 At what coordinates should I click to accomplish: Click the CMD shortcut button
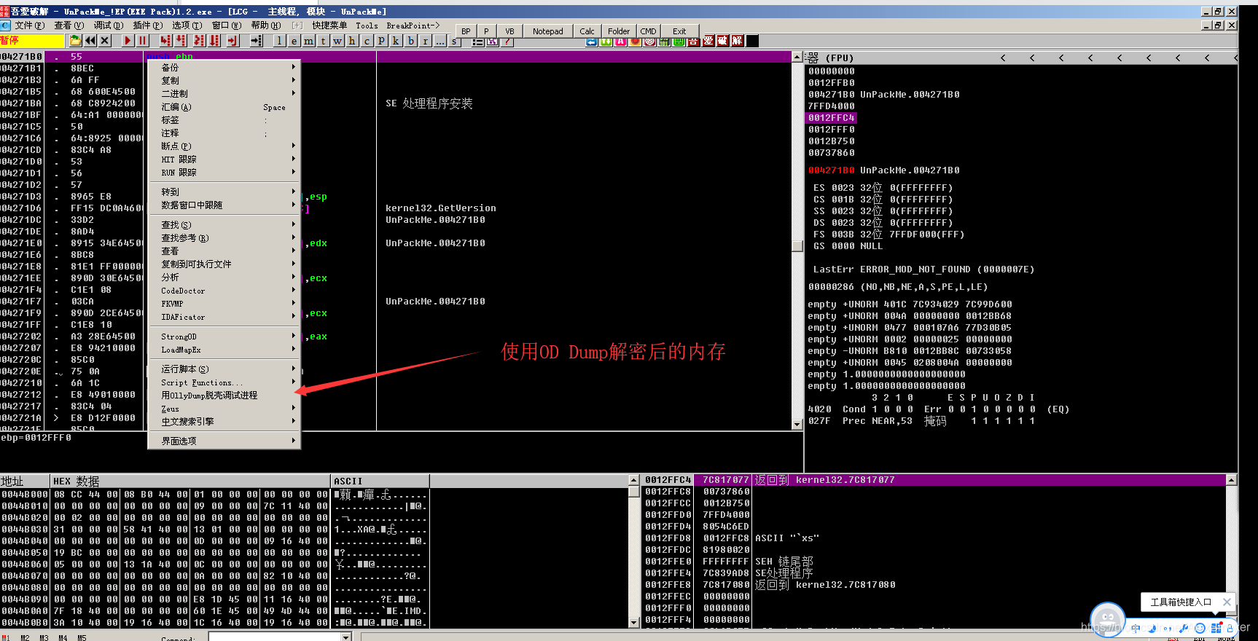[648, 31]
